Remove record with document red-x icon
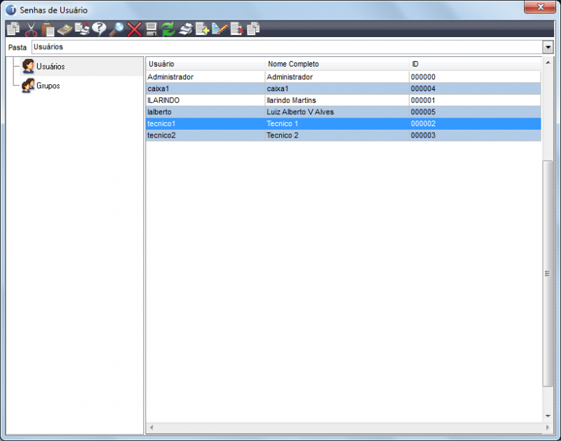This screenshot has width=561, height=441. coord(237,29)
